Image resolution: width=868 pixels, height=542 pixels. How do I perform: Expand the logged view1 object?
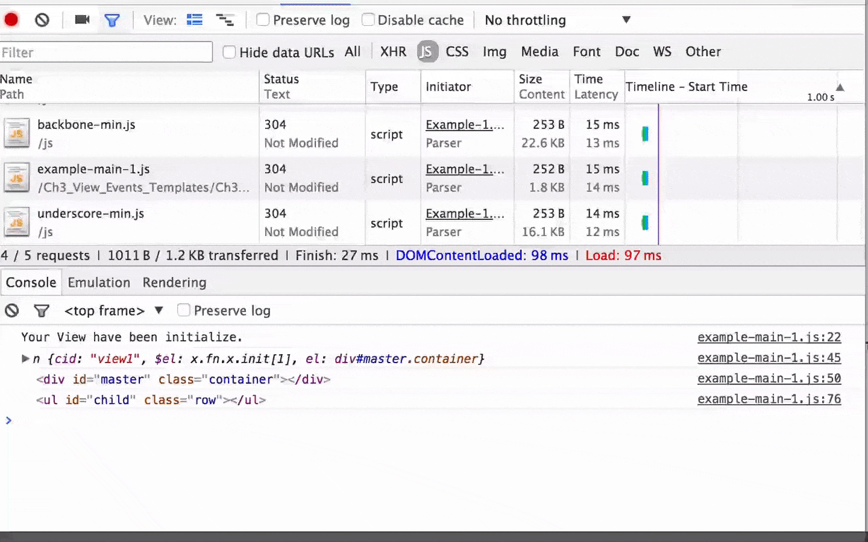[25, 359]
